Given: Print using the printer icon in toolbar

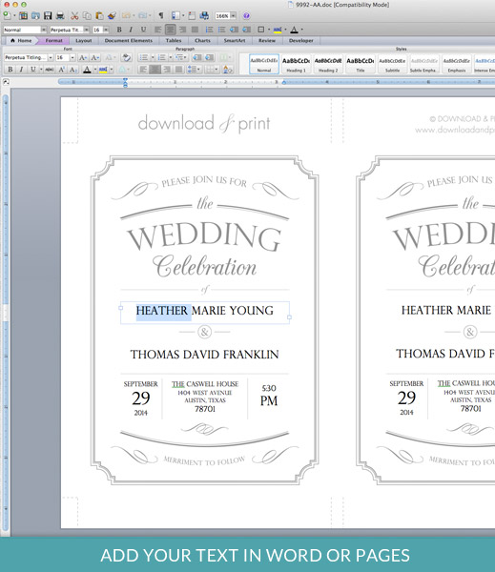Looking at the screenshot, I should (60, 15).
